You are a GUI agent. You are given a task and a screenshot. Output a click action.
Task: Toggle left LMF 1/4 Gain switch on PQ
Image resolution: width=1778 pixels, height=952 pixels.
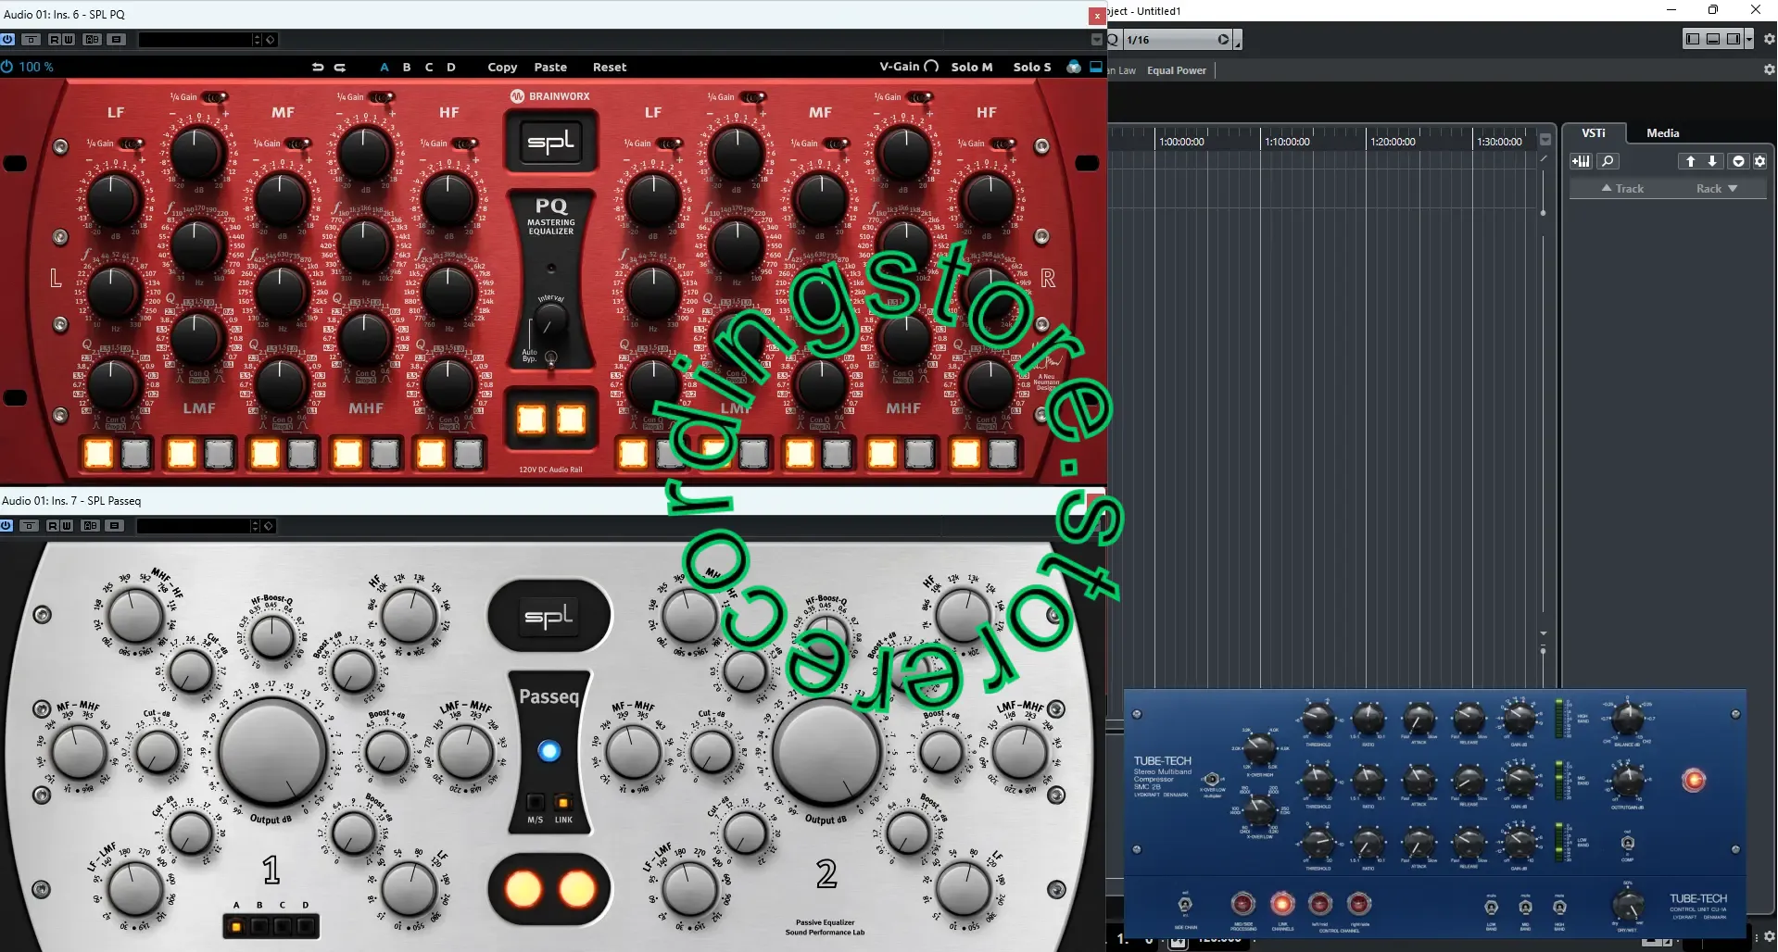coord(214,97)
